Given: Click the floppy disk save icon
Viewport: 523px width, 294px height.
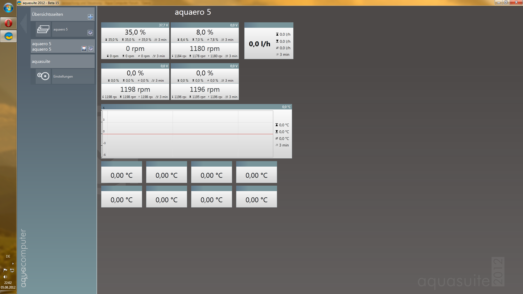Looking at the screenshot, I should tap(84, 49).
